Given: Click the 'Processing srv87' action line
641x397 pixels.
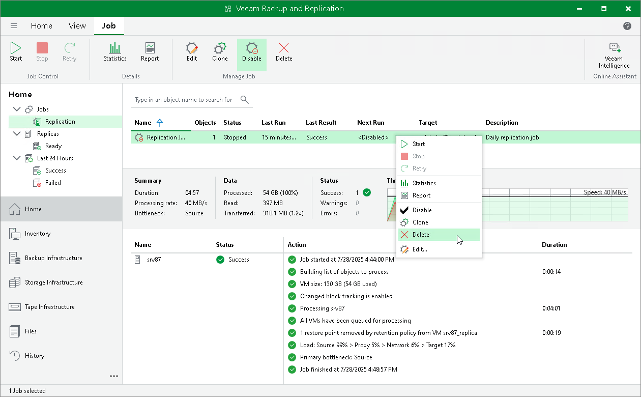Looking at the screenshot, I should tap(322, 308).
